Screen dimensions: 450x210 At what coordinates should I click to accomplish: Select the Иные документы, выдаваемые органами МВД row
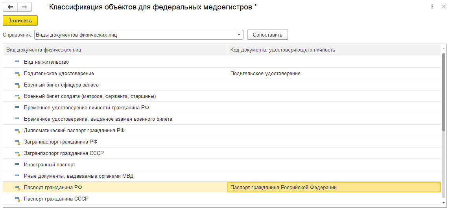pyautogui.click(x=79, y=176)
